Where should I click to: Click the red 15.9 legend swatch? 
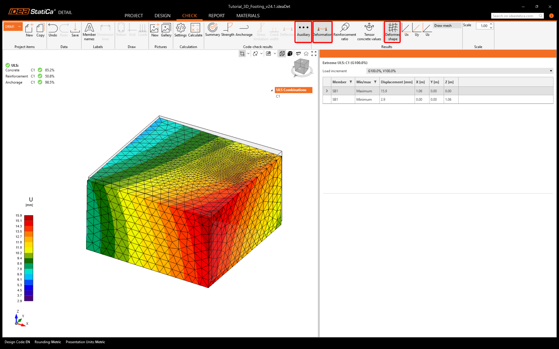tap(29, 218)
